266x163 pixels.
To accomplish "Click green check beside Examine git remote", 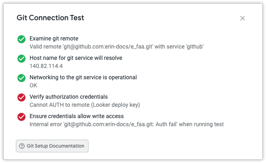I will [x=21, y=39].
